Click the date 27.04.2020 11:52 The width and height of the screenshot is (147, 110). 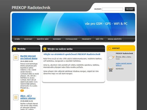[27, 101]
